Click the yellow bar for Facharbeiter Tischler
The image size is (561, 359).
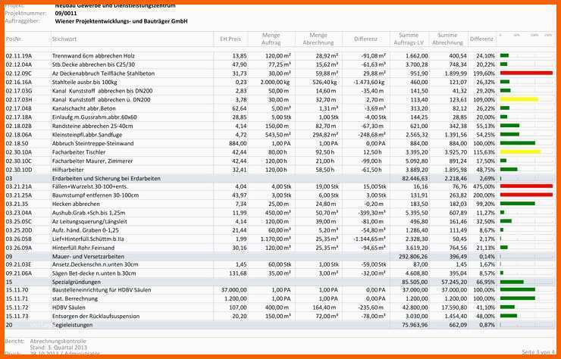click(520, 152)
